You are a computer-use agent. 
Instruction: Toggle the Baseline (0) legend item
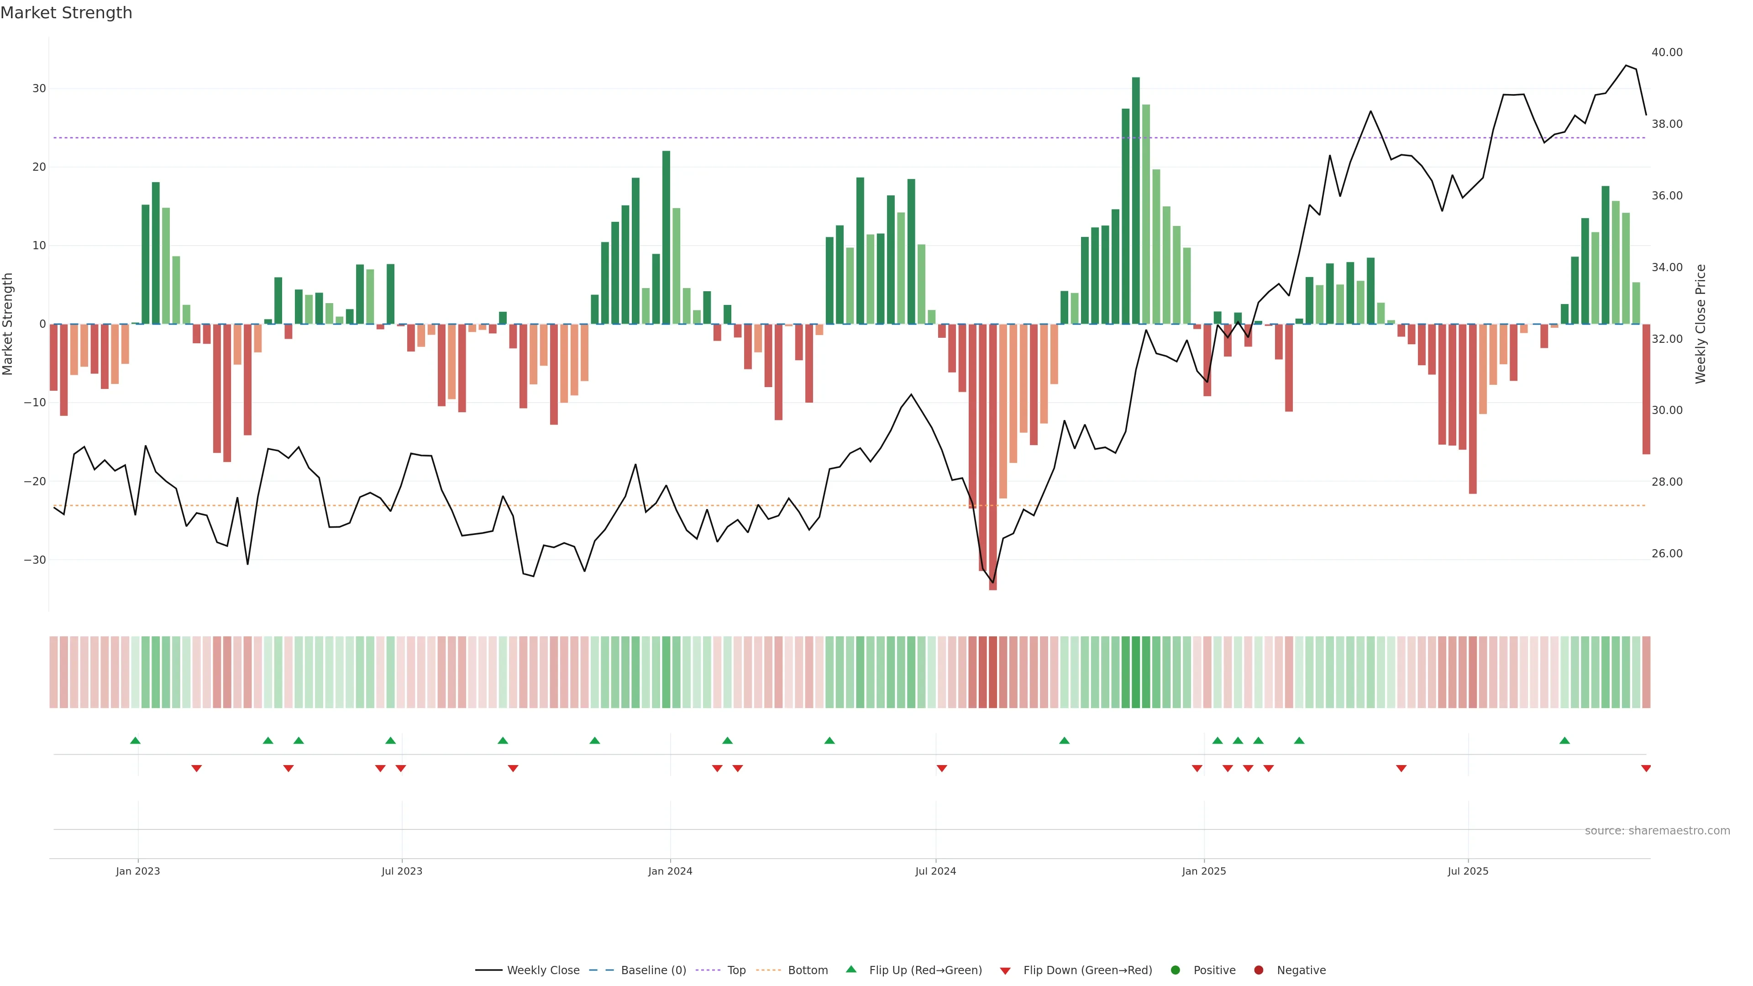pyautogui.click(x=653, y=970)
